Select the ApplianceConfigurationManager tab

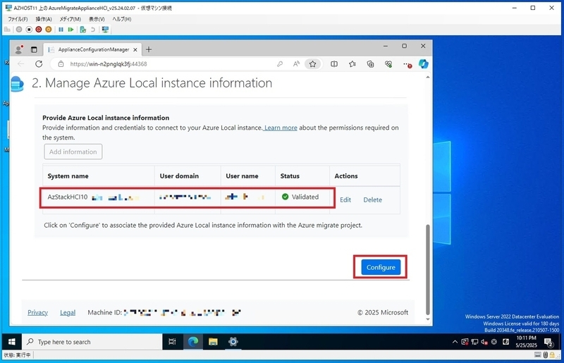tap(92, 49)
